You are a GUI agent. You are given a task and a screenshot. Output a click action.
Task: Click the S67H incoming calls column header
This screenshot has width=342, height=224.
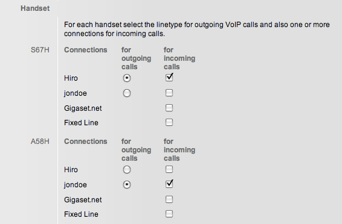pos(179,58)
